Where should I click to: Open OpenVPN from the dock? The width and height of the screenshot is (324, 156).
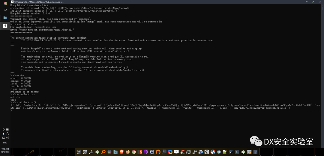[158, 152]
